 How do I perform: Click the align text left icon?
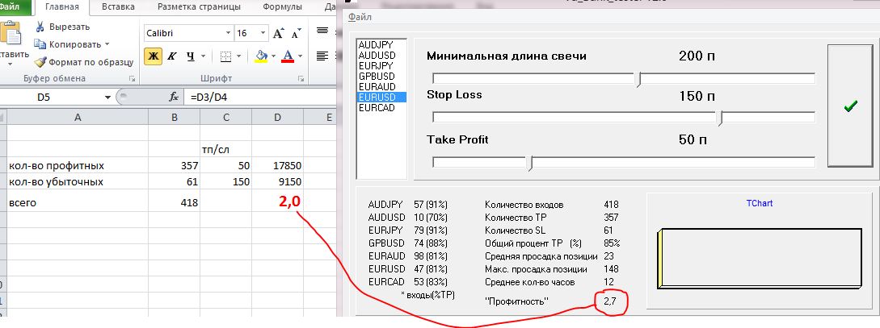[322, 56]
